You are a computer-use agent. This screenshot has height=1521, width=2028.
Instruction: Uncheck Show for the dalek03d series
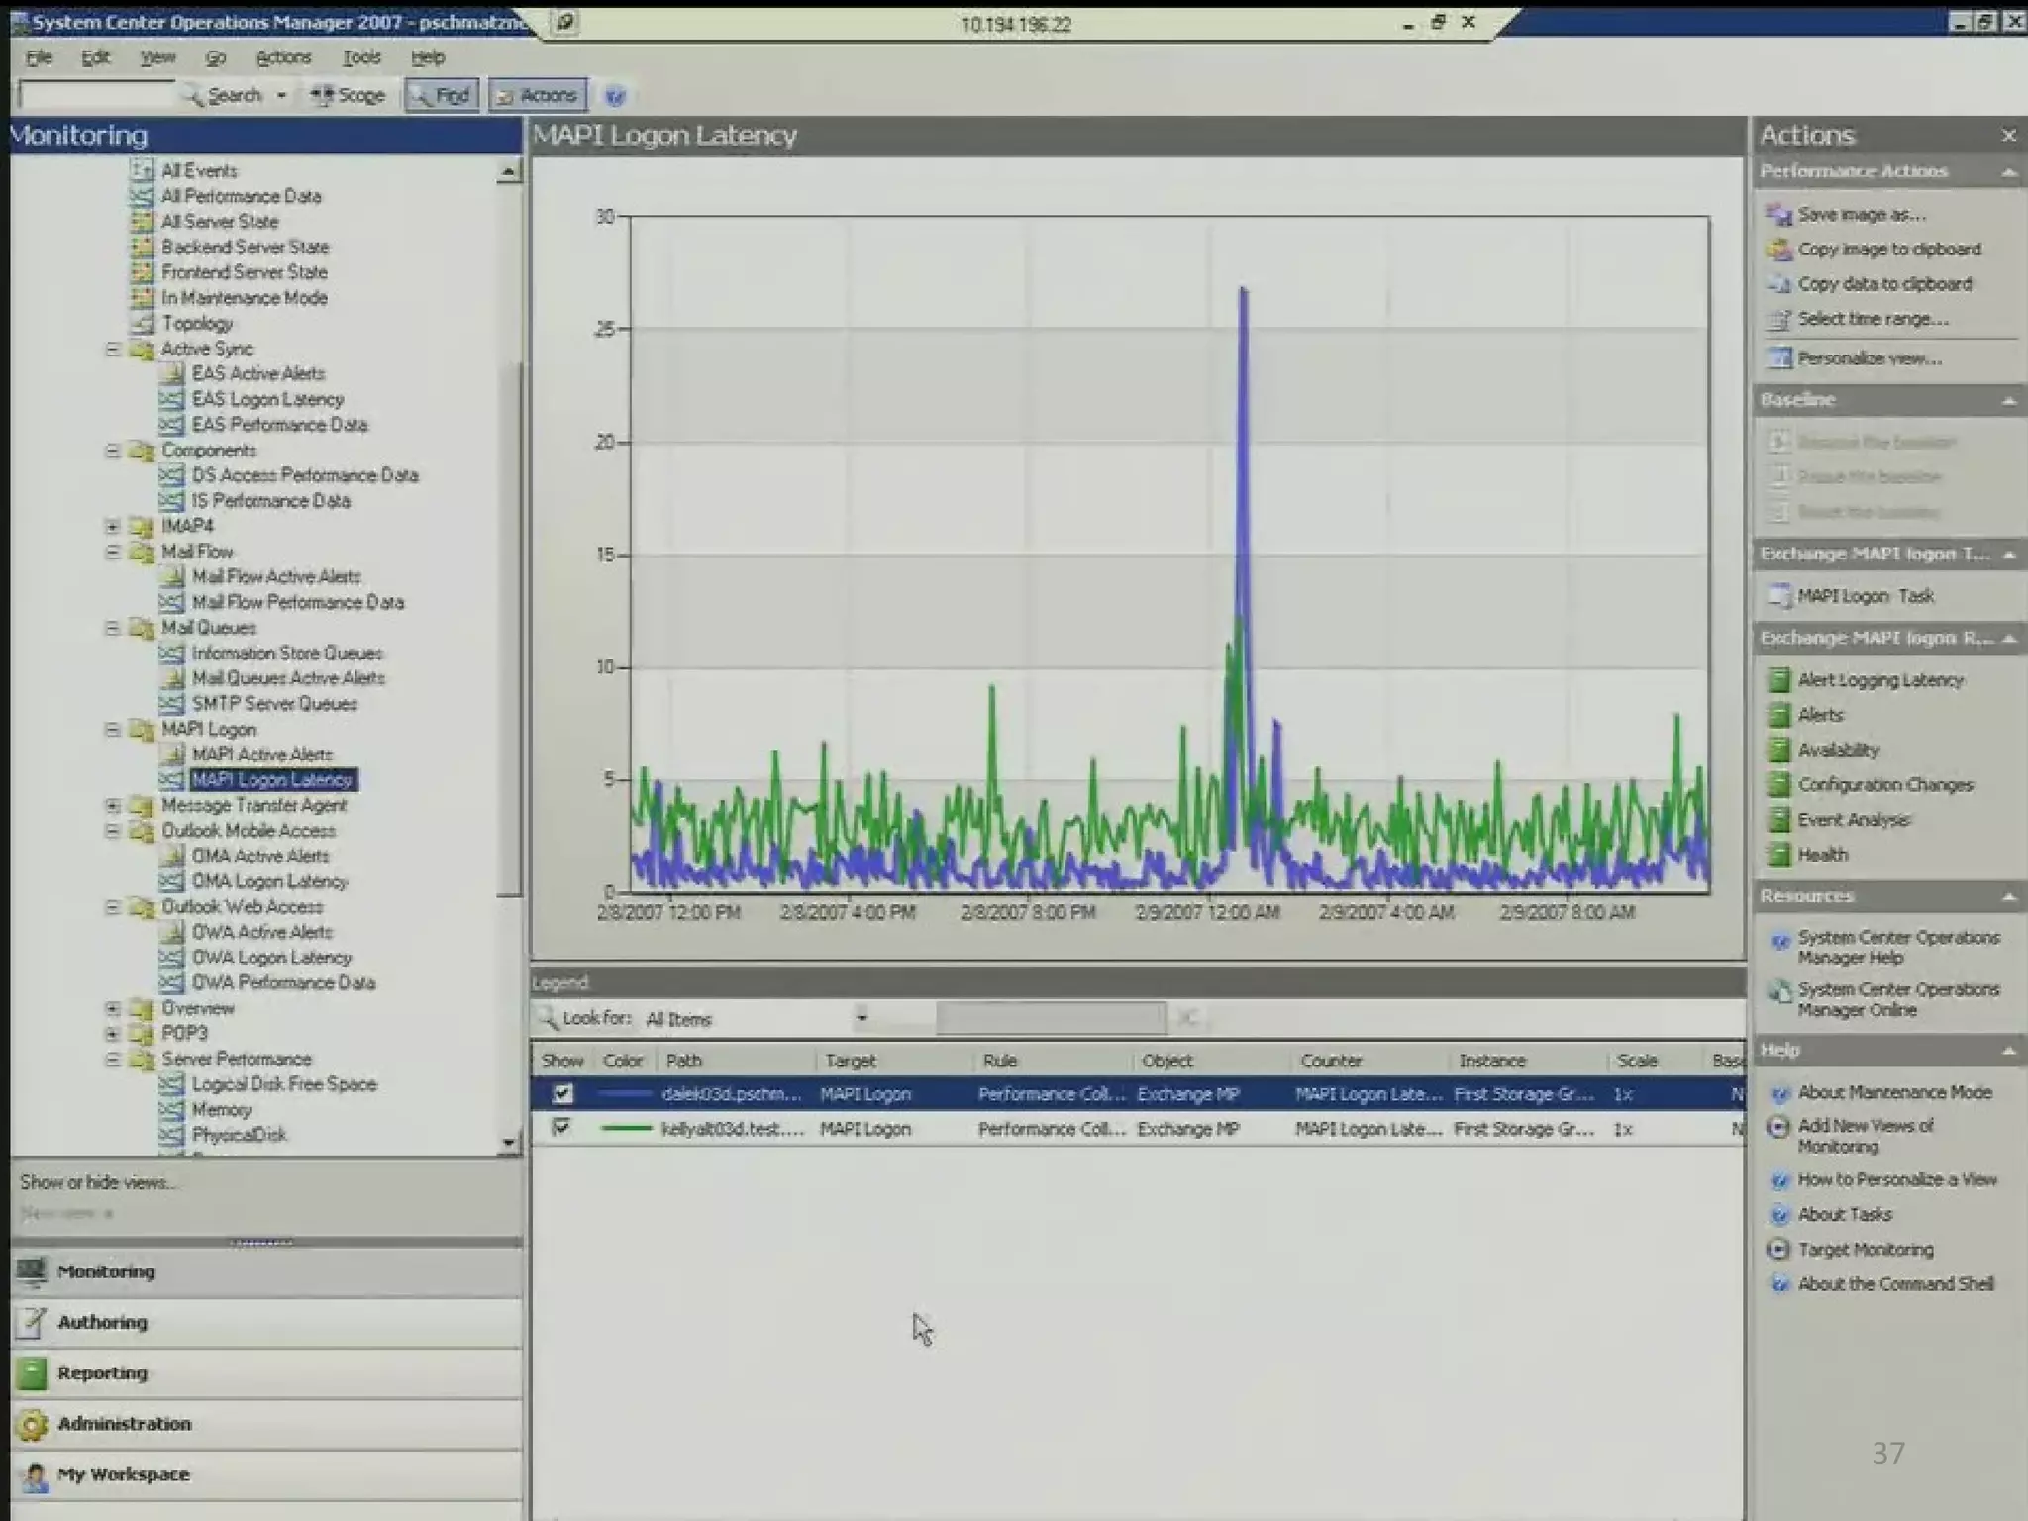point(562,1094)
